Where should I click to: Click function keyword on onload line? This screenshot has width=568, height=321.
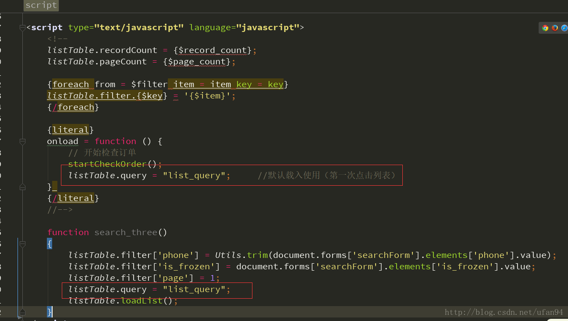[x=115, y=141]
